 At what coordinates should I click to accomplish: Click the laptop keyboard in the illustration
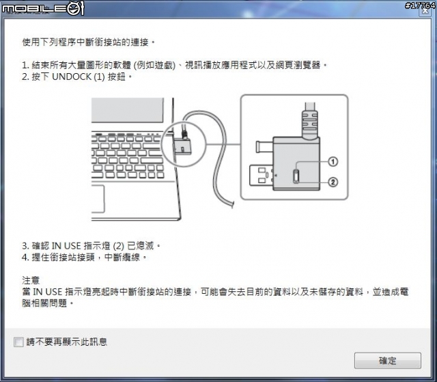point(128,156)
